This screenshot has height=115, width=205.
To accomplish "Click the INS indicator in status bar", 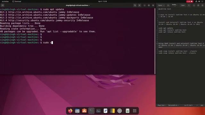I will pyautogui.click(x=202, y=105).
